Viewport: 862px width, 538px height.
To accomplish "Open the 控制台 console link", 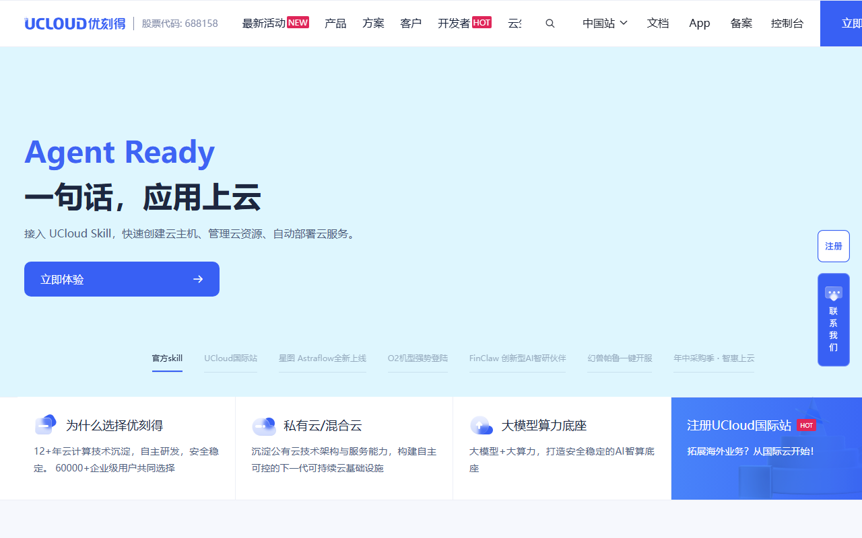I will tap(787, 24).
